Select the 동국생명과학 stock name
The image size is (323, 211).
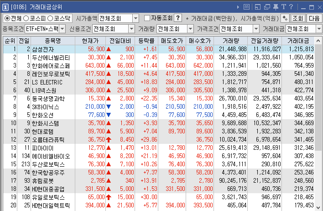click(48, 99)
